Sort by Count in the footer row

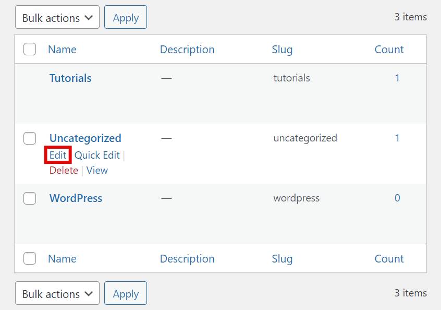(x=389, y=259)
